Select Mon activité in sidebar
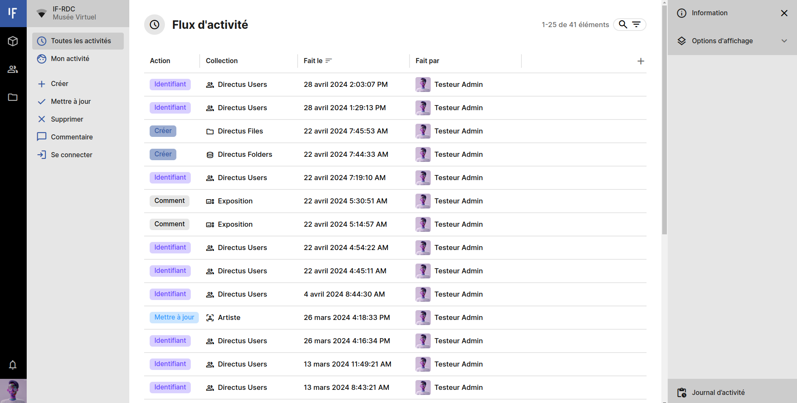The width and height of the screenshot is (797, 403). tap(70, 59)
